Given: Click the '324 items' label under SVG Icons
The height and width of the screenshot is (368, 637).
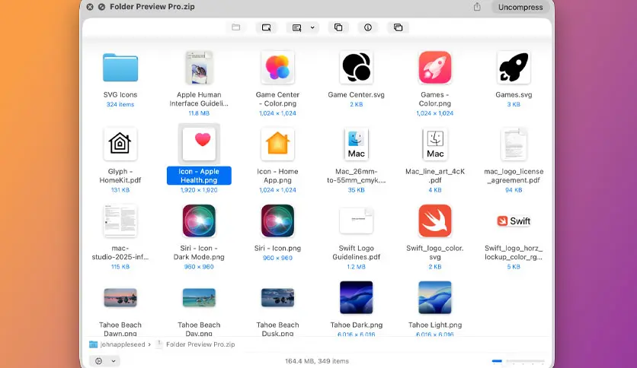Looking at the screenshot, I should 120,105.
